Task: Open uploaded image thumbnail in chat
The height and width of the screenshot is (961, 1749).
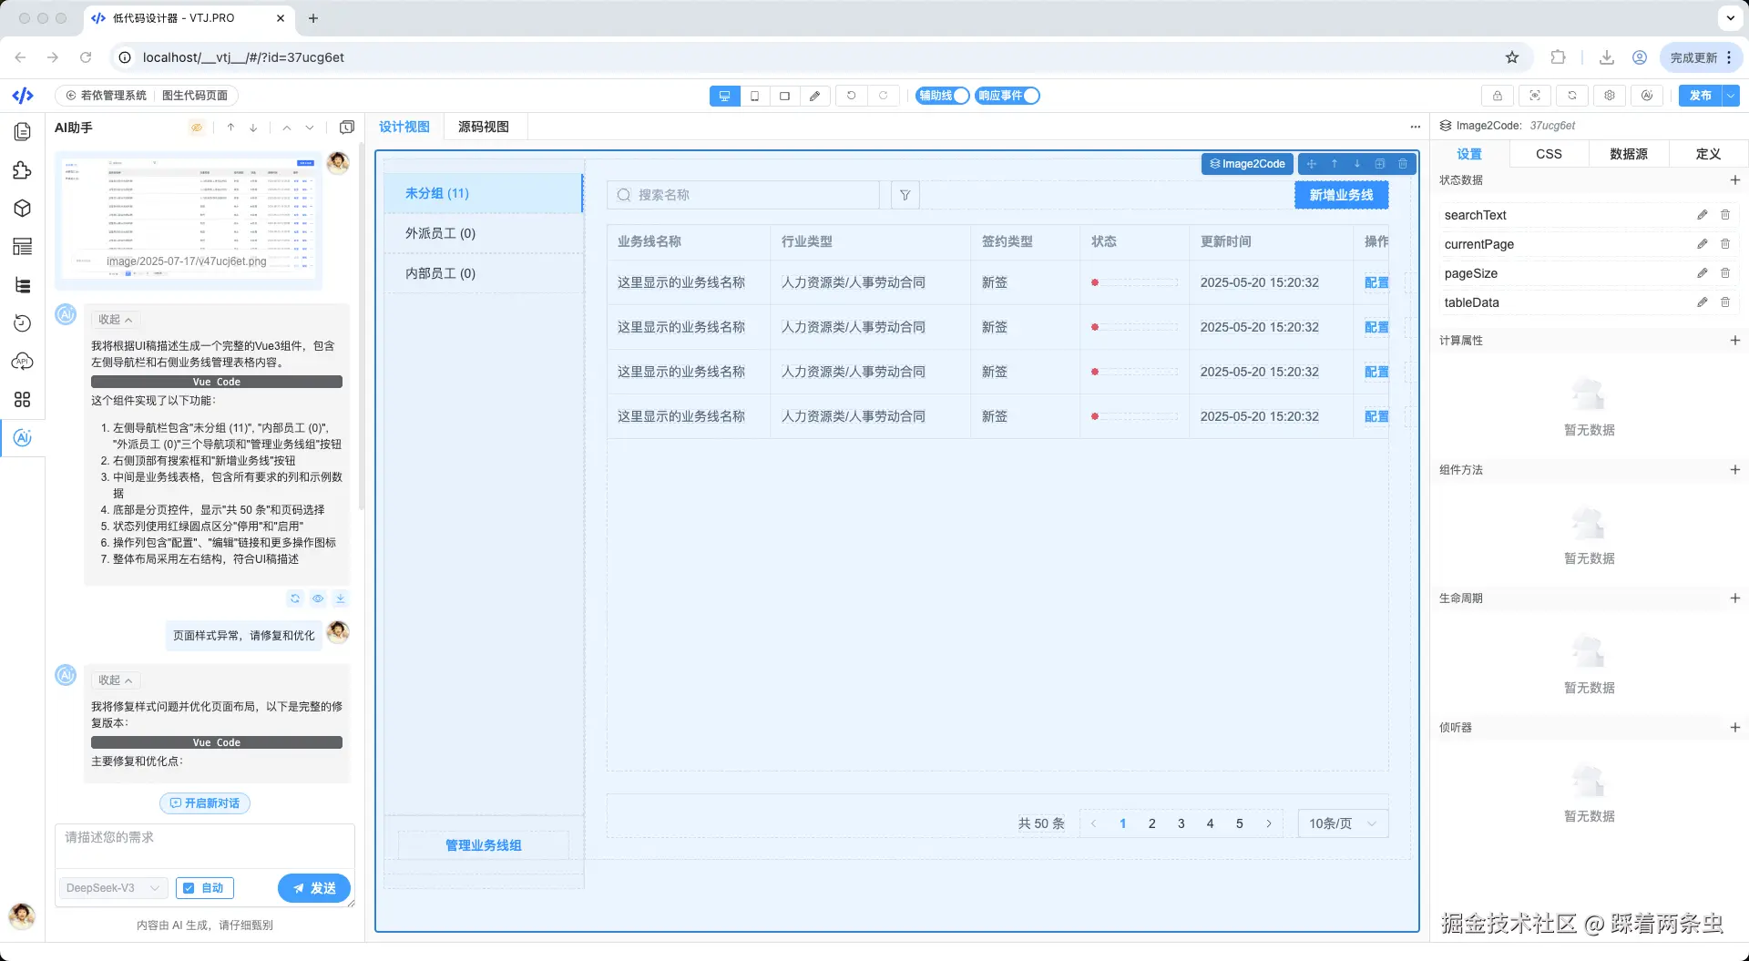Action: (x=189, y=220)
